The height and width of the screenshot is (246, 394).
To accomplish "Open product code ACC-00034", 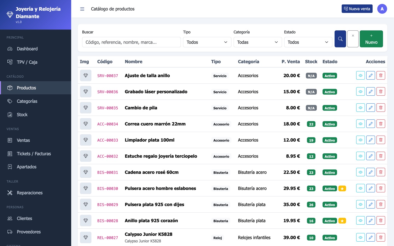I will pyautogui.click(x=108, y=124).
